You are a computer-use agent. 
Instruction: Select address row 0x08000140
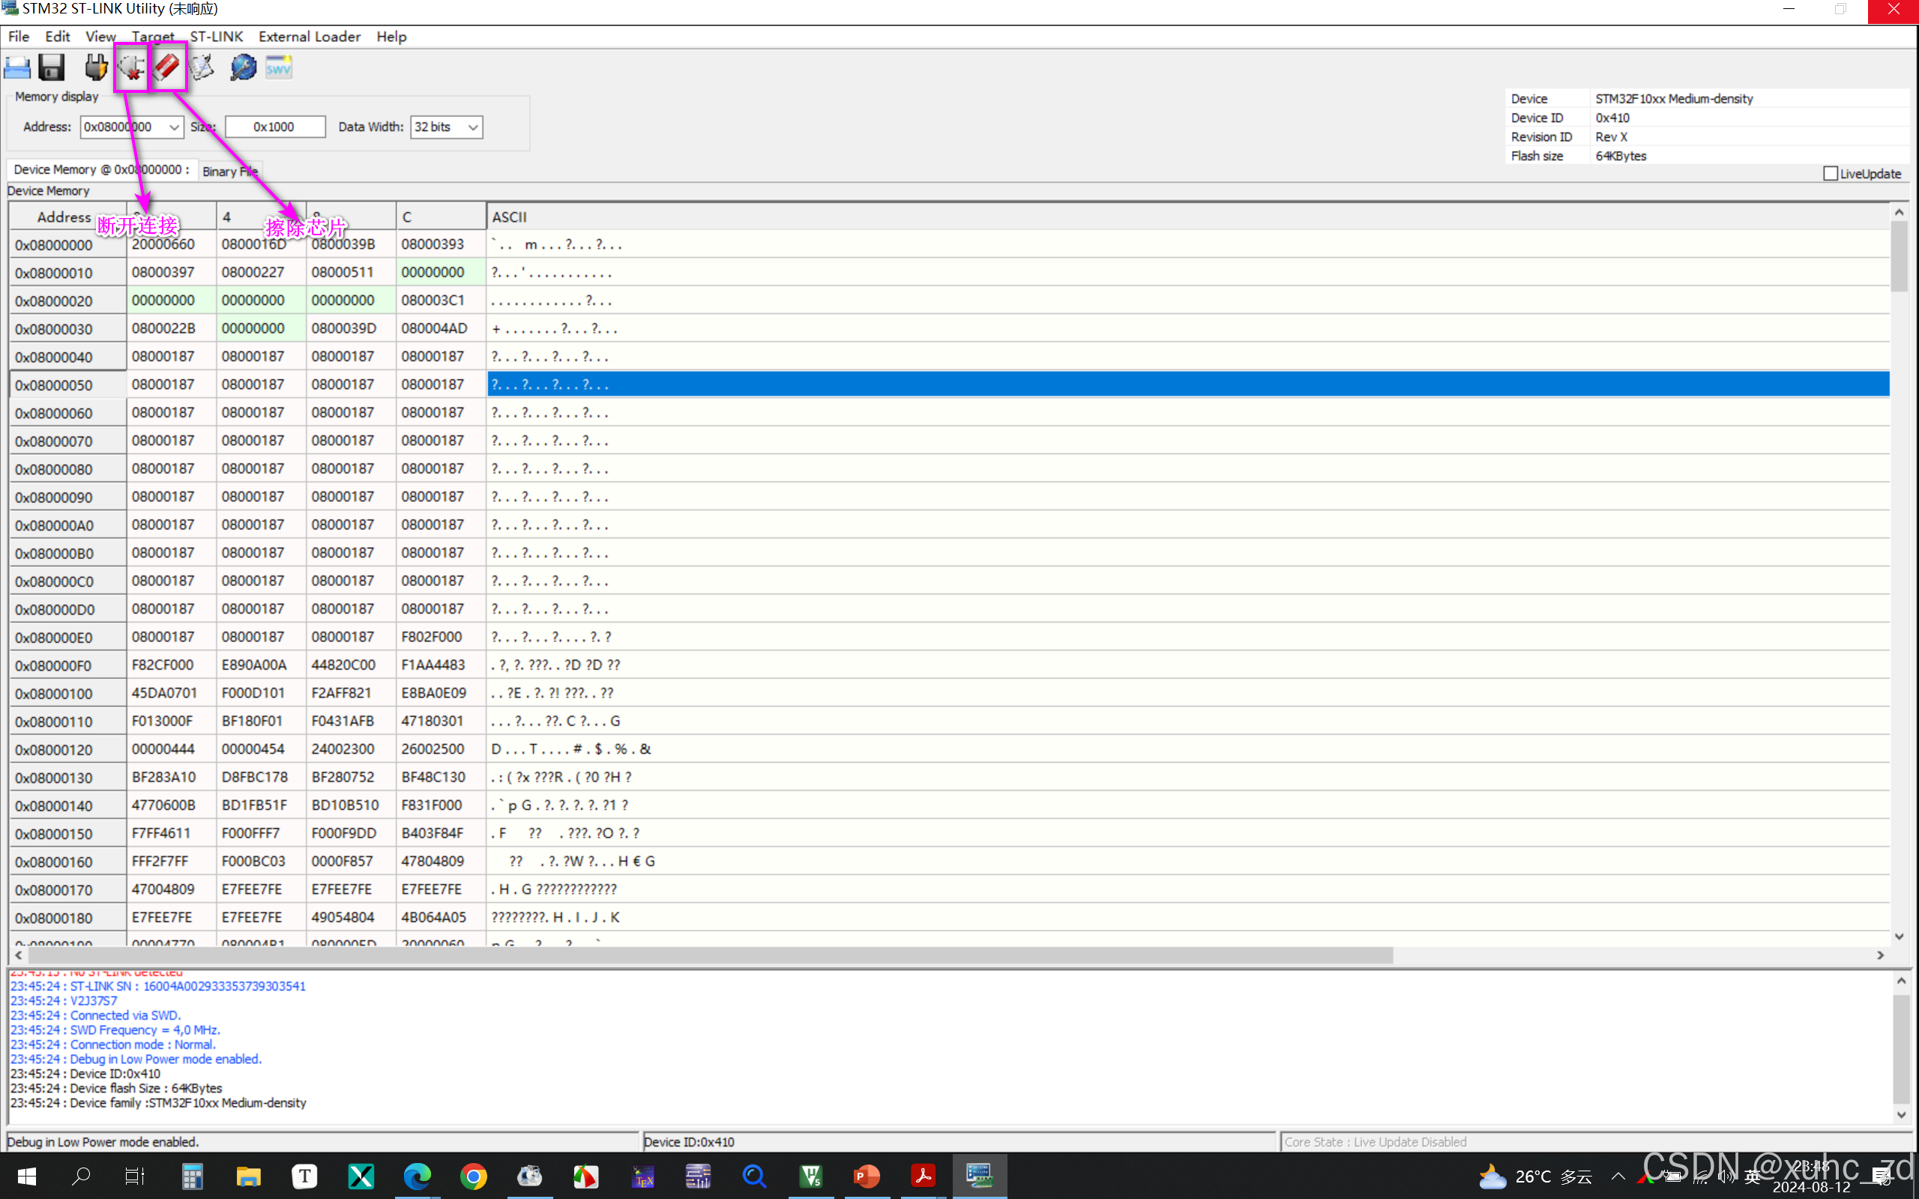point(67,806)
